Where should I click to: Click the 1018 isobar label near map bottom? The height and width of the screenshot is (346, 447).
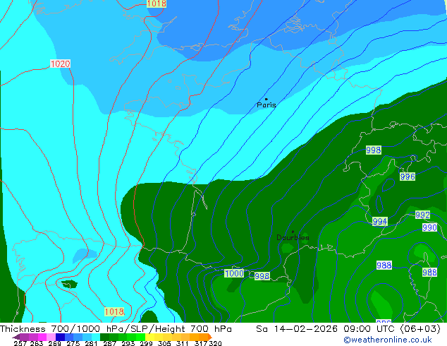(x=114, y=311)
